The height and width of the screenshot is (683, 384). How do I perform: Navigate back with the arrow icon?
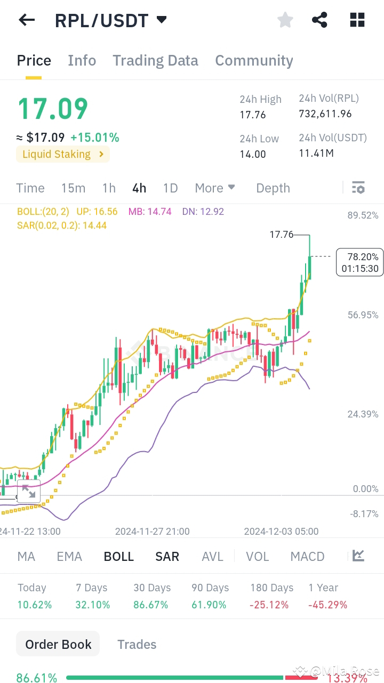pyautogui.click(x=26, y=20)
